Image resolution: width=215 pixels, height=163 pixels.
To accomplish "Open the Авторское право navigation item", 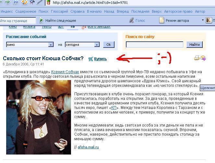I will pyautogui.click(x=178, y=11).
